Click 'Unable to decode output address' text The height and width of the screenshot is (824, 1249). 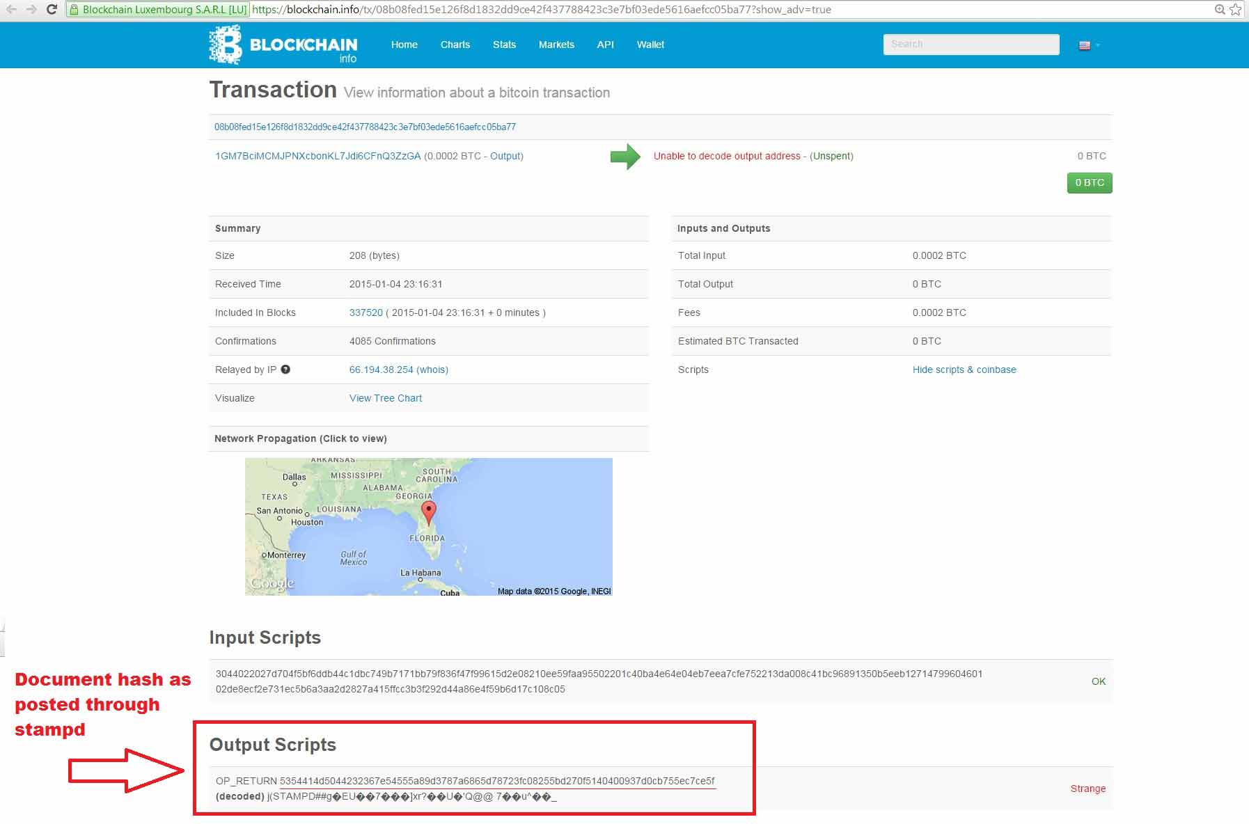(727, 156)
